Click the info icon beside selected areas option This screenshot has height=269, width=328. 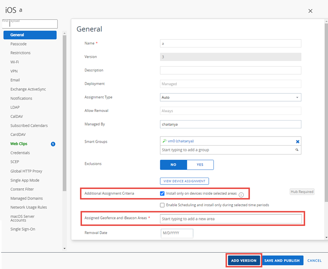(241, 195)
